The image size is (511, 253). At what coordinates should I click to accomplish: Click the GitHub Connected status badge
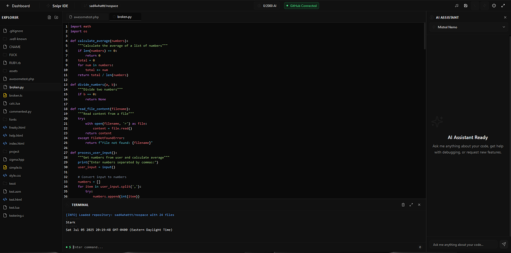pyautogui.click(x=301, y=6)
